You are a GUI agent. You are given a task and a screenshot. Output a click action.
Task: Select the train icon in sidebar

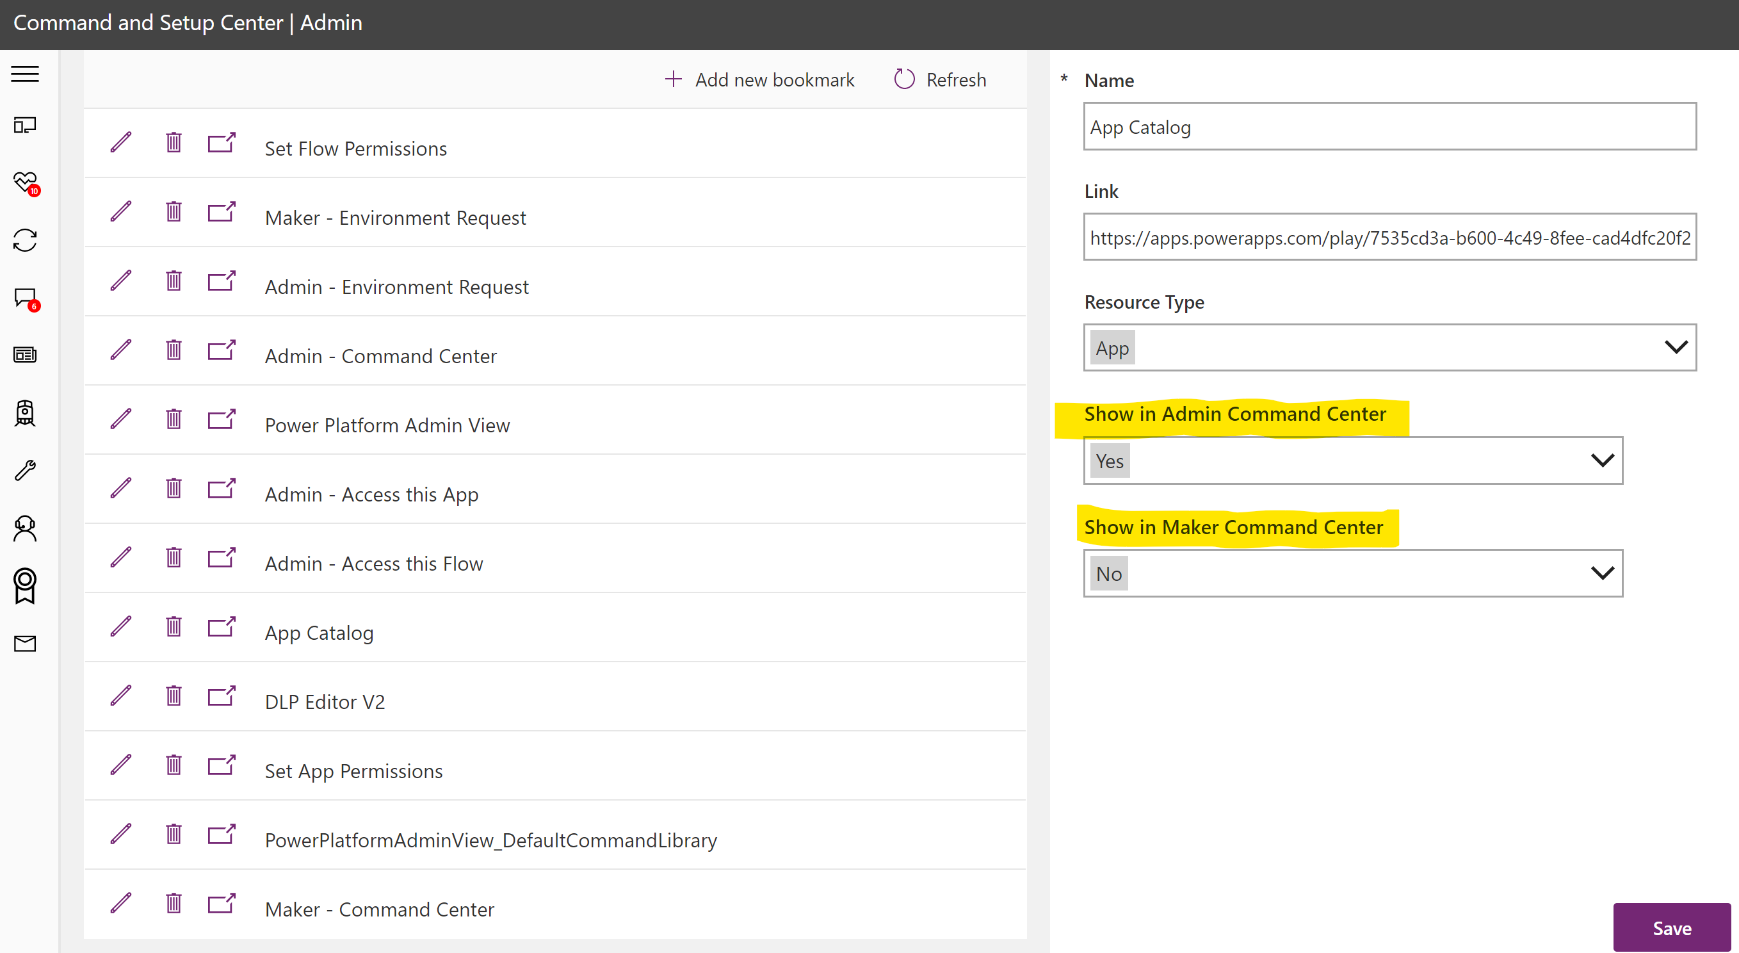24,413
